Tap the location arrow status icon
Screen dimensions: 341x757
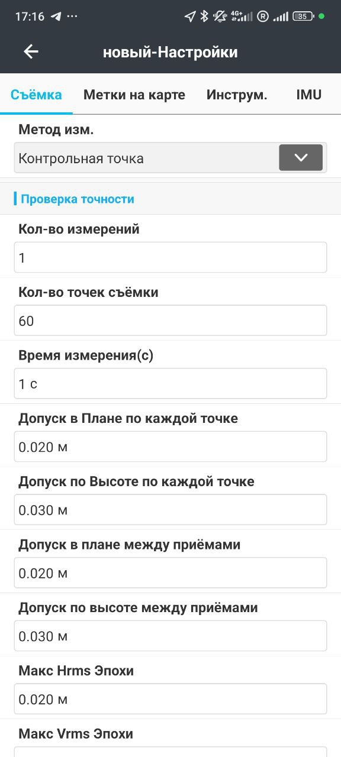pos(190,17)
